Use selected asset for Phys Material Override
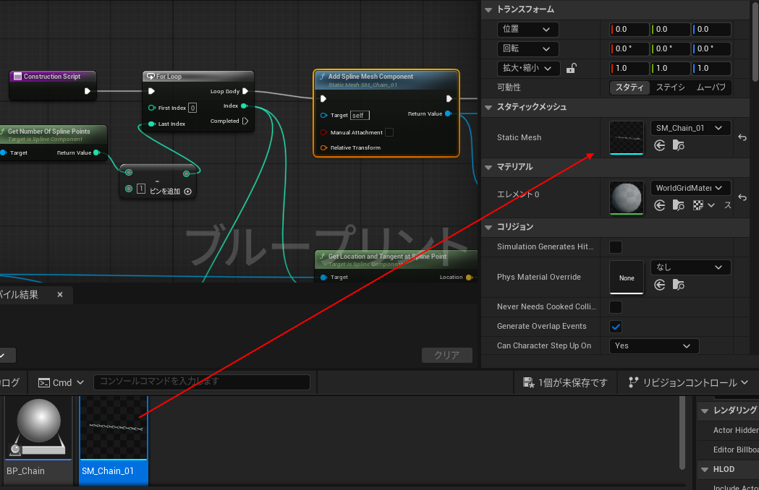Screen dimensions: 759x490 (660, 285)
